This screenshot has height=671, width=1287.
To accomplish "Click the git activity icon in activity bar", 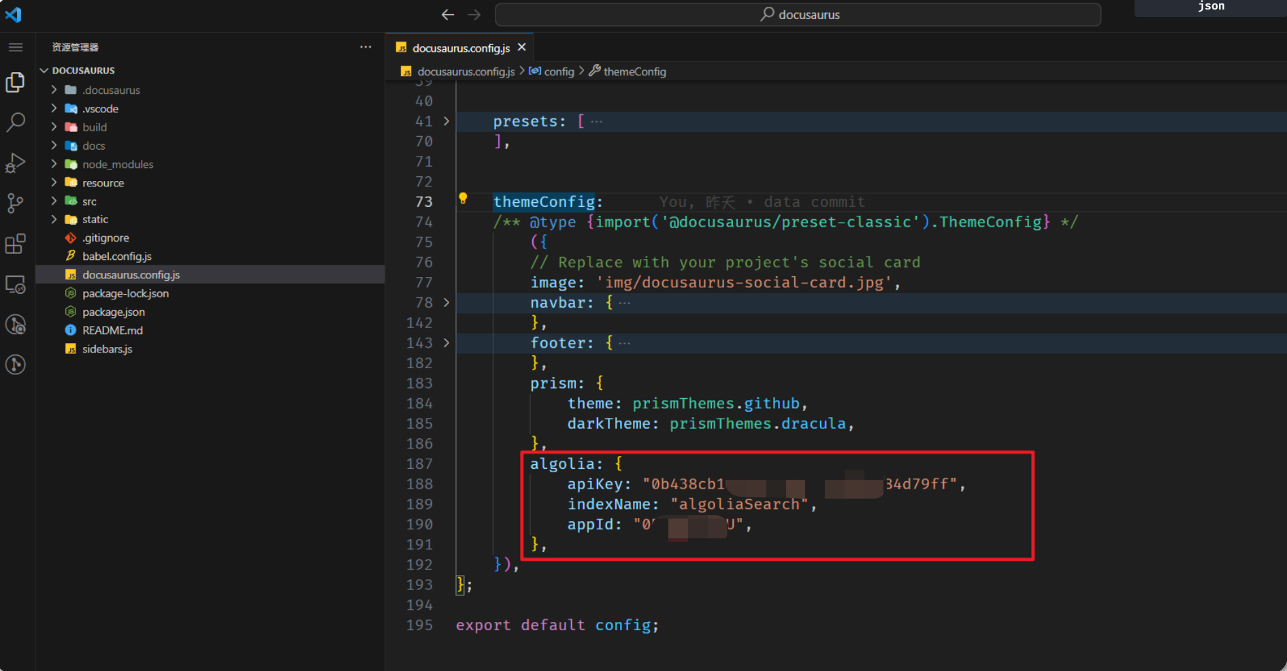I will [15, 325].
